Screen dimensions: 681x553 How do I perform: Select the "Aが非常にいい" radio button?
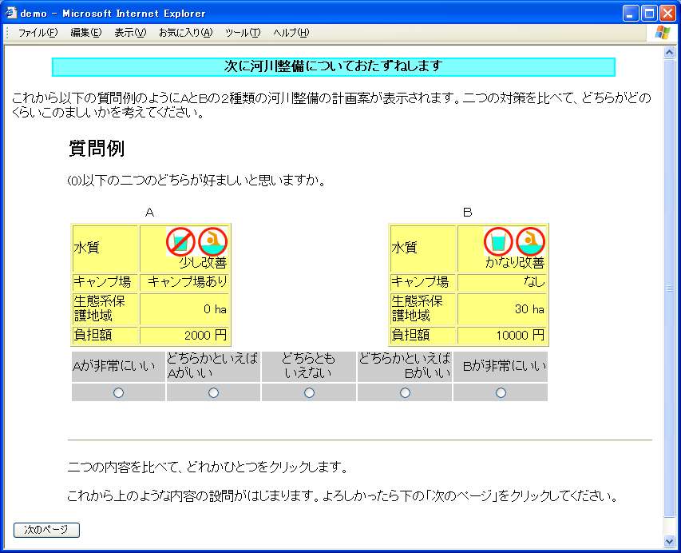[119, 392]
